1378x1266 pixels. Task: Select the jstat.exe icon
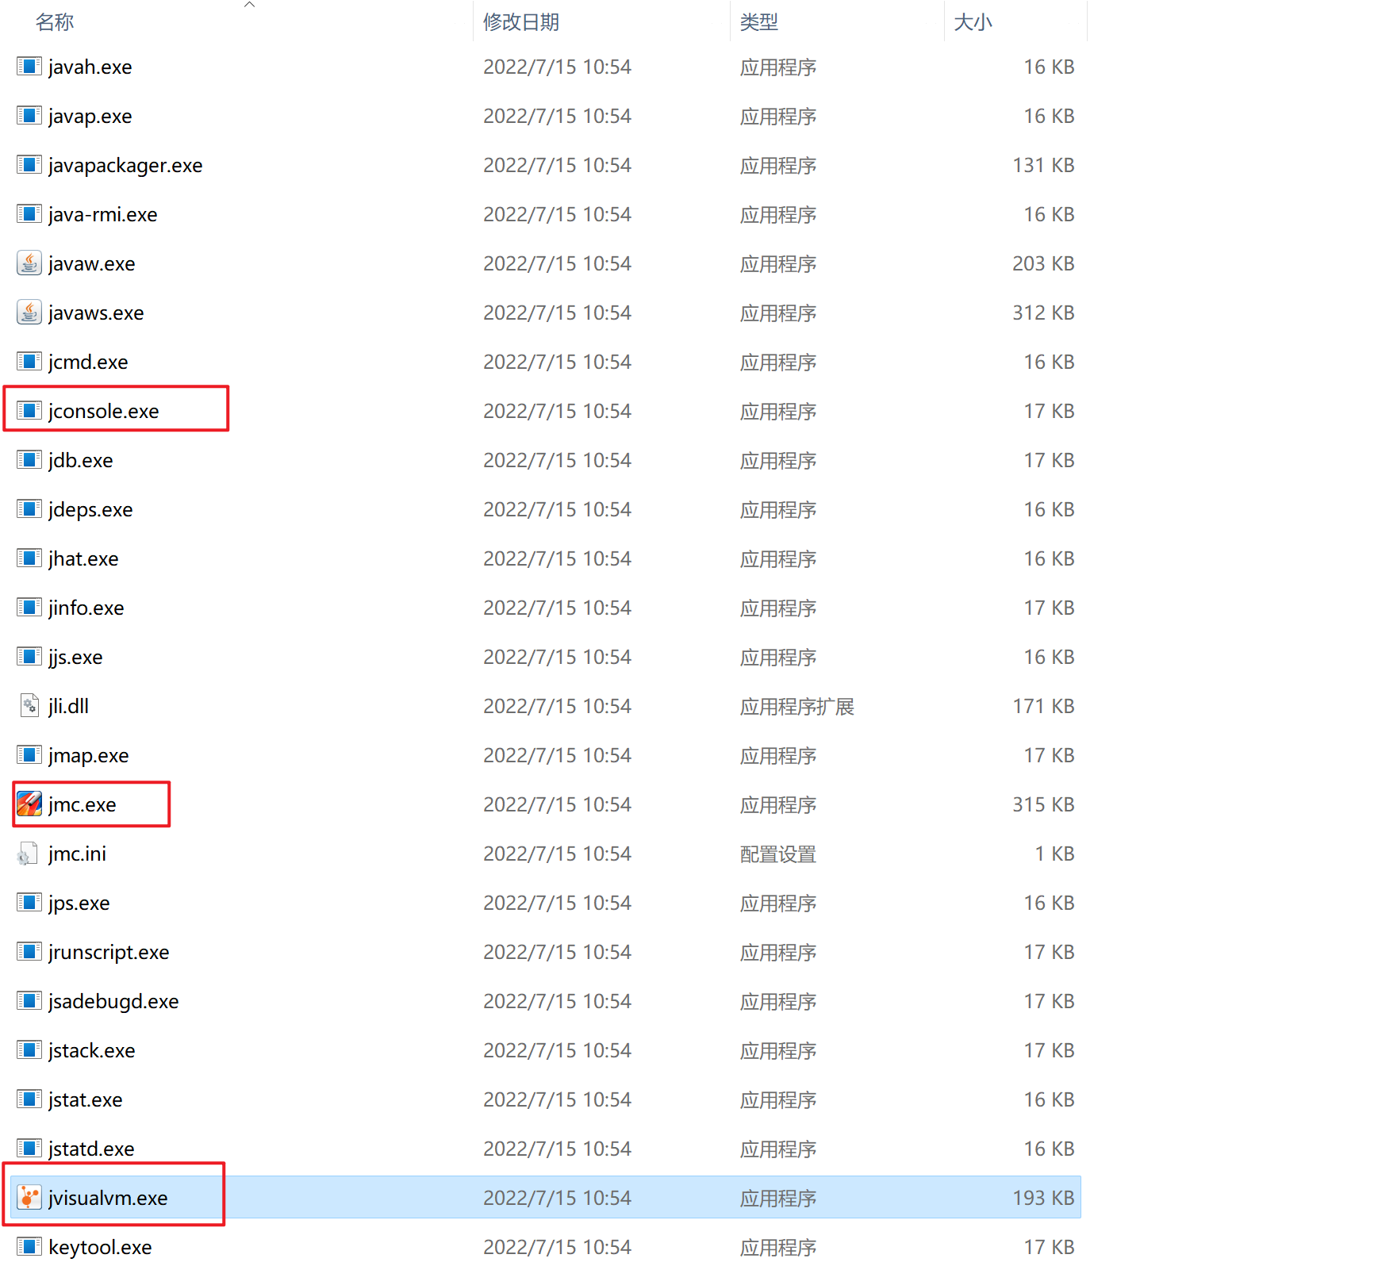pyautogui.click(x=29, y=1099)
